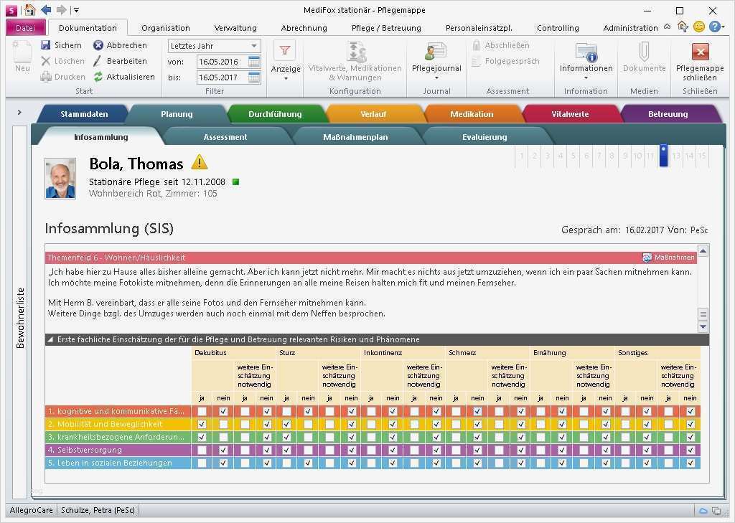Expand the Informationen dropdown arrow

586,78
